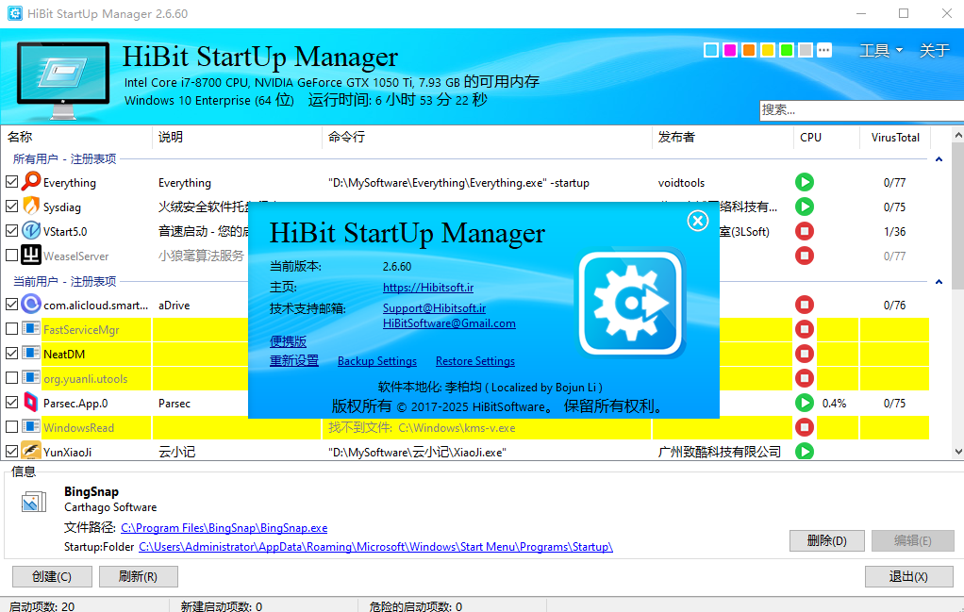Enable the WeaselServer startup checkbox
Screen dimensions: 964x612
[x=11, y=255]
